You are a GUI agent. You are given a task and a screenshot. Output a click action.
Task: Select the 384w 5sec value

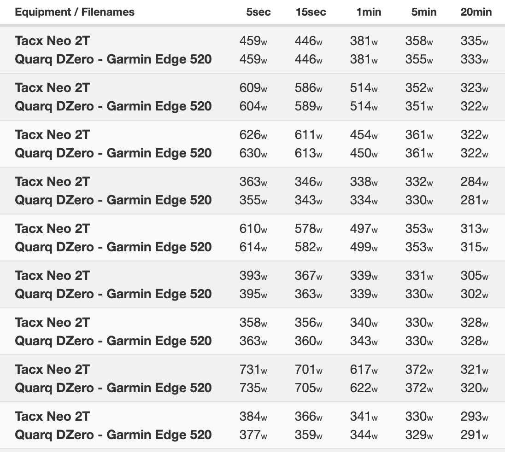[x=253, y=416]
